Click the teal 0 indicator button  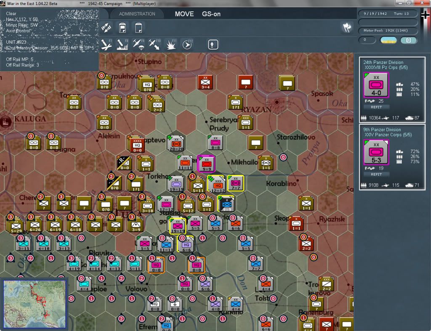point(409,40)
